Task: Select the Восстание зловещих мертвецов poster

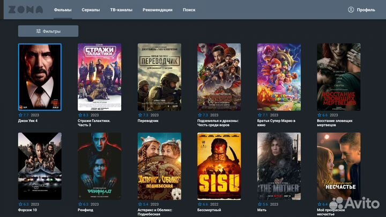Action: 338,77
